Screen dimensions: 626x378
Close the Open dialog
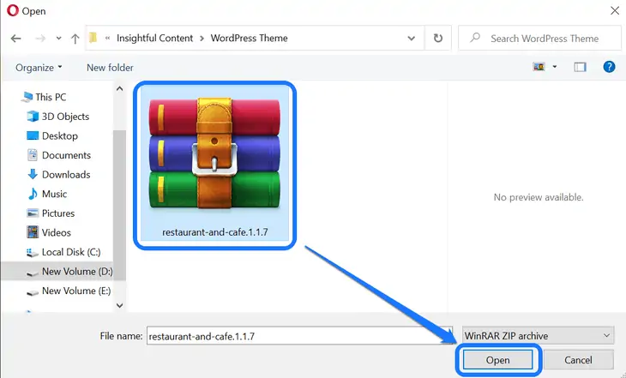(615, 10)
